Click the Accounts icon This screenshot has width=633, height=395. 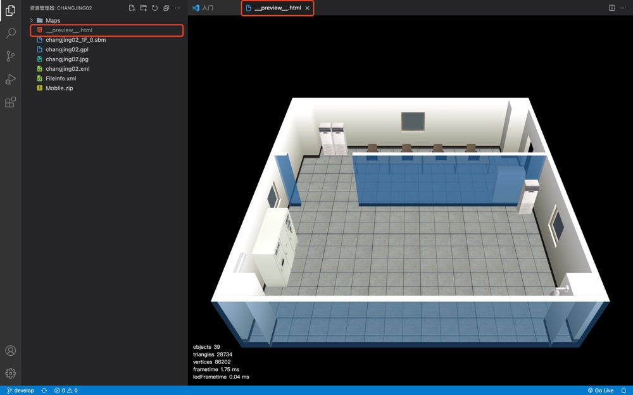click(x=11, y=351)
